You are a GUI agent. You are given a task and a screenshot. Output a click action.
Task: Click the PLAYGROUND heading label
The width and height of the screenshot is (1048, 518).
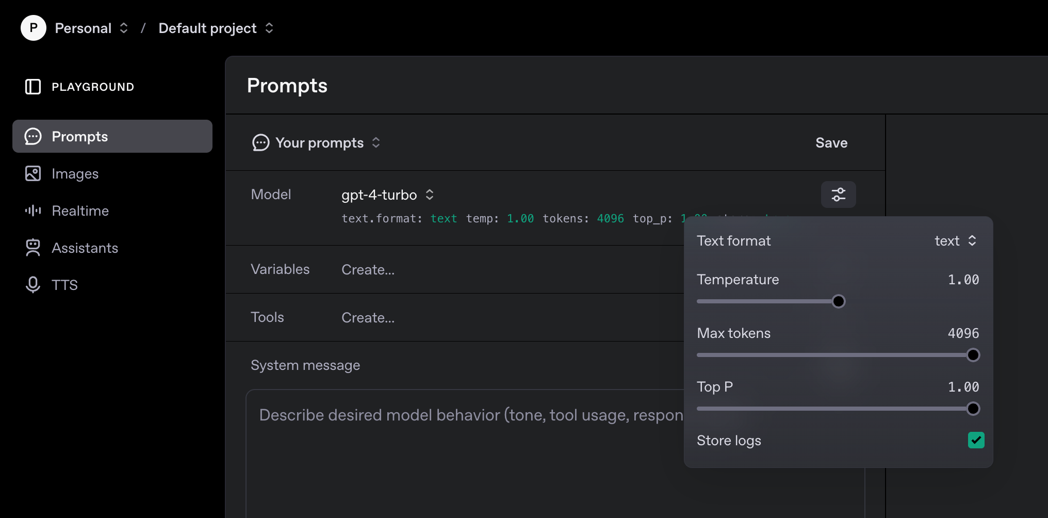click(93, 87)
